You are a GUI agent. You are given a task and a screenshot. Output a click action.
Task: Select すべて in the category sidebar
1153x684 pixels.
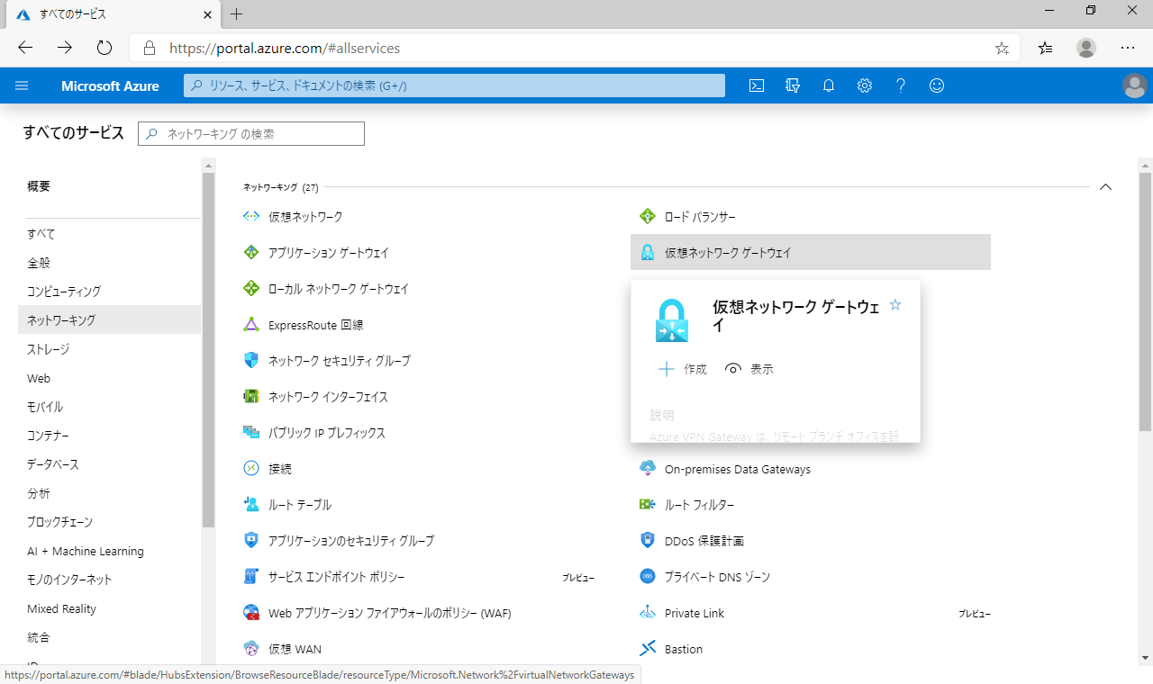pos(41,234)
